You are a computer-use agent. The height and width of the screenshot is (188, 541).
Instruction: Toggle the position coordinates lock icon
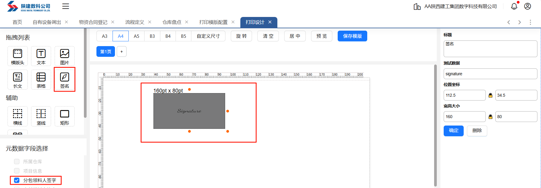click(490, 95)
